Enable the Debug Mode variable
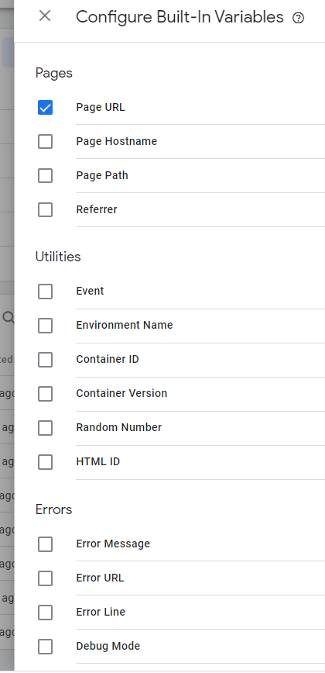This screenshot has height=673, width=325. [46, 647]
